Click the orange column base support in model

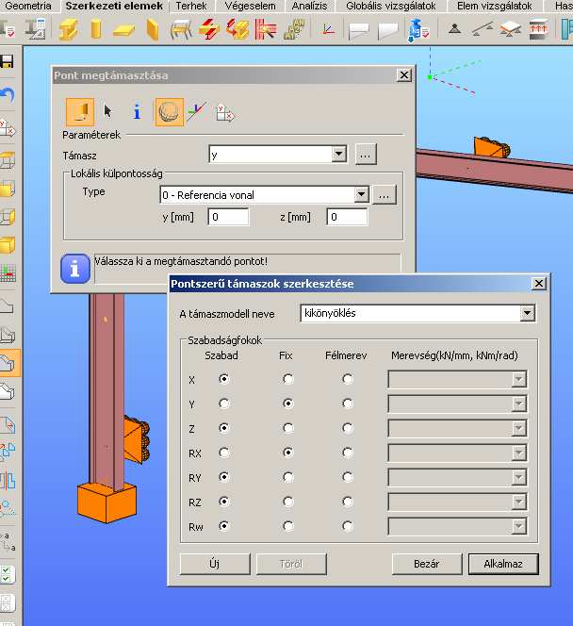click(106, 502)
